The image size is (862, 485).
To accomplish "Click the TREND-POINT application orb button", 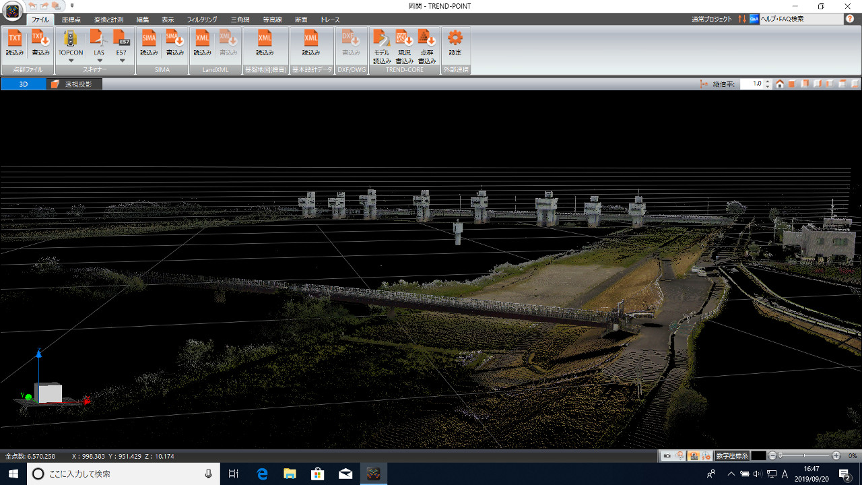I will pyautogui.click(x=12, y=11).
